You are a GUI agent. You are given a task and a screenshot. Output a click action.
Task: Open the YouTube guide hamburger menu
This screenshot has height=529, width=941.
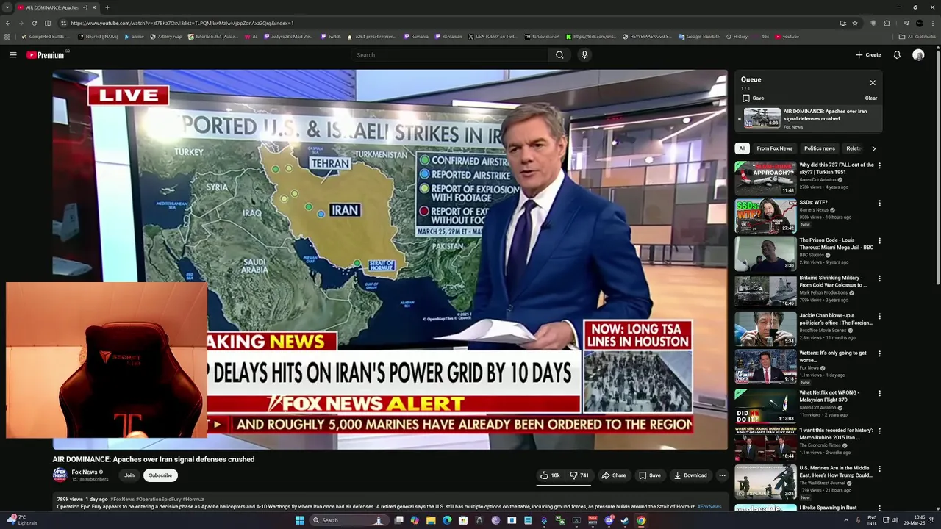pyautogui.click(x=12, y=55)
